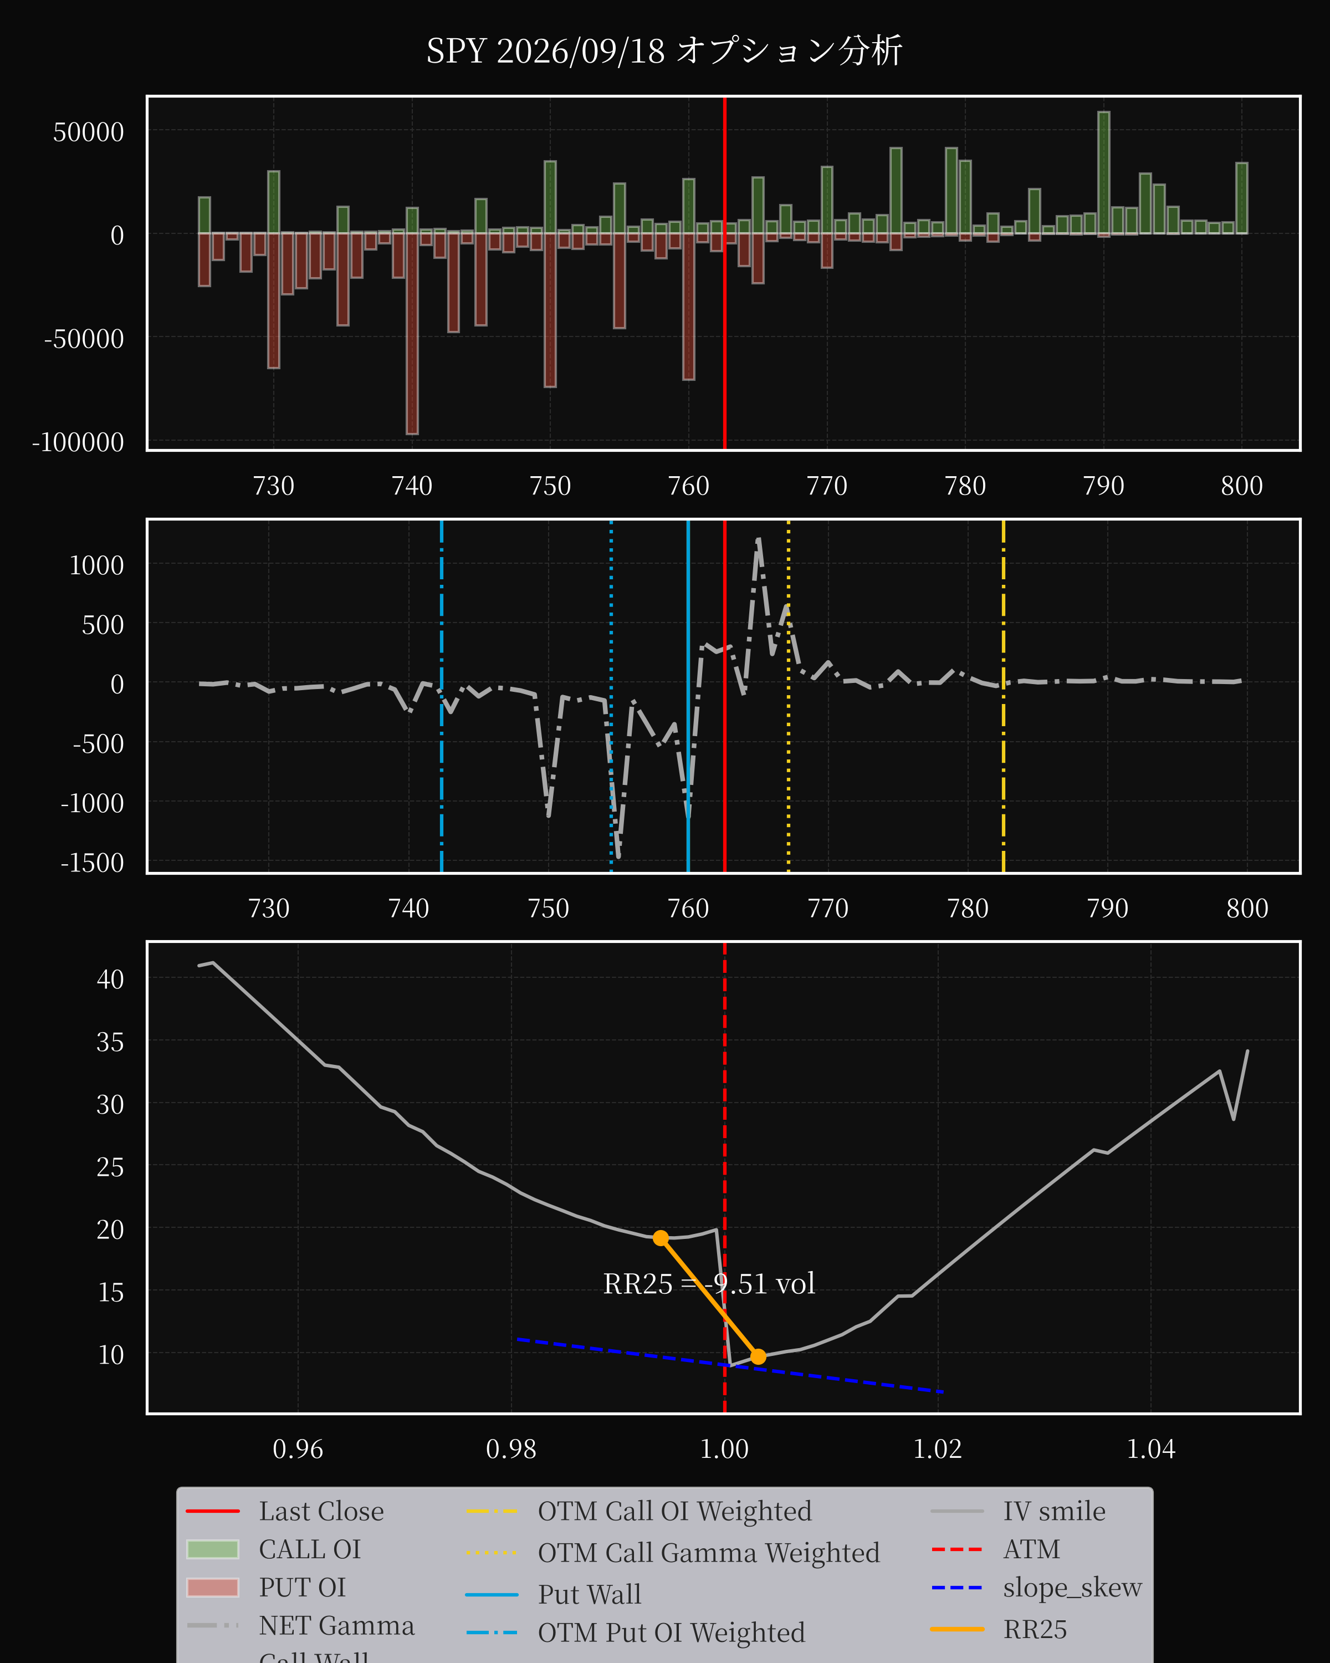Select the 'Put Wall' legend label

coord(590,1594)
